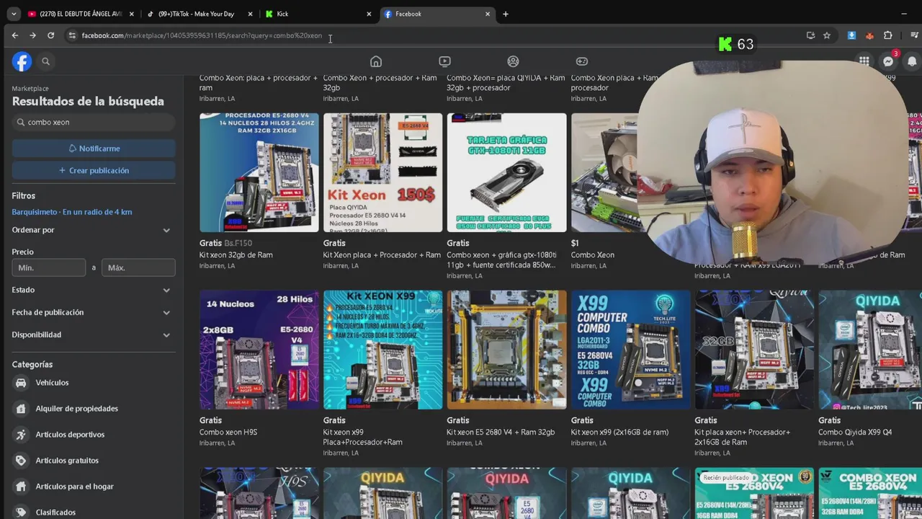Click the Mín. price field
922x519 pixels.
coord(49,267)
